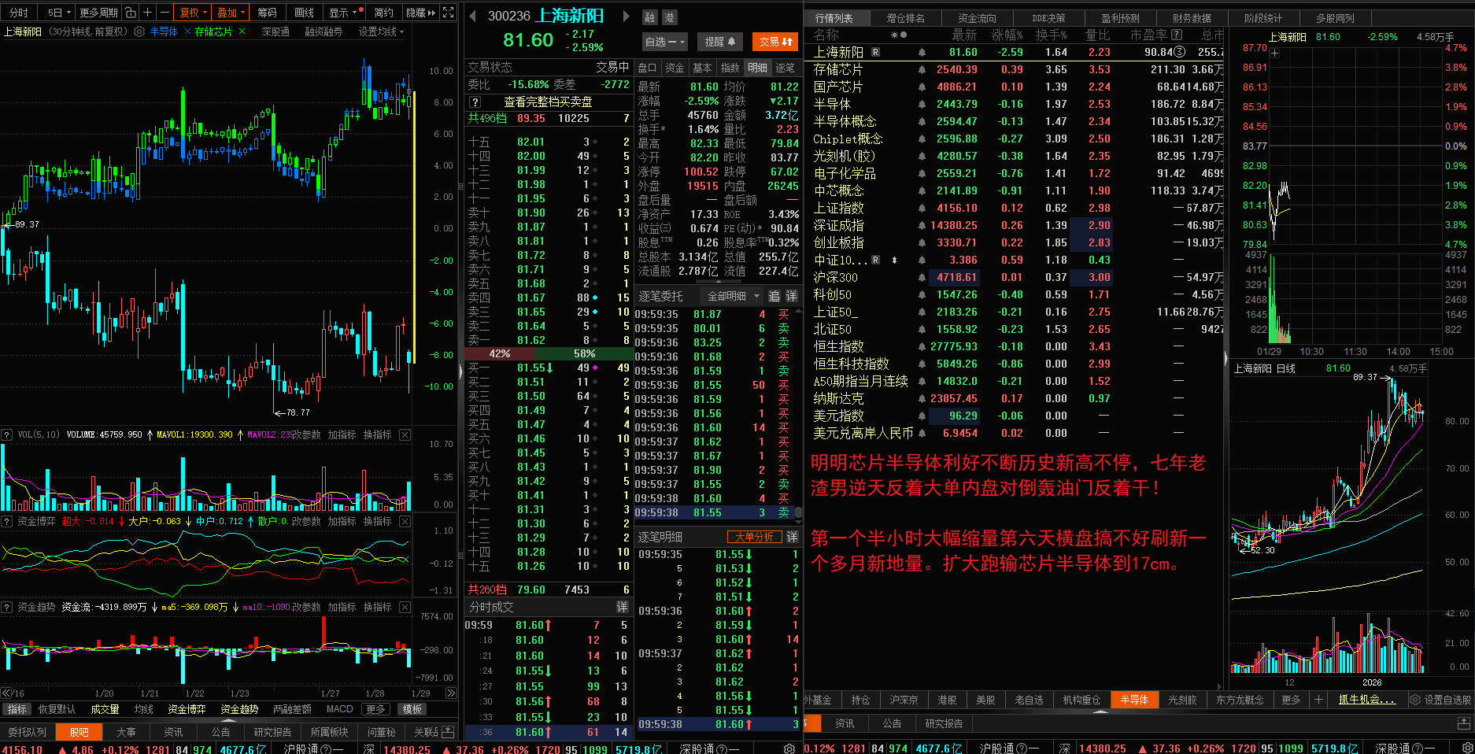
Task: Click the 港 badge next to stock name
Action: point(669,17)
